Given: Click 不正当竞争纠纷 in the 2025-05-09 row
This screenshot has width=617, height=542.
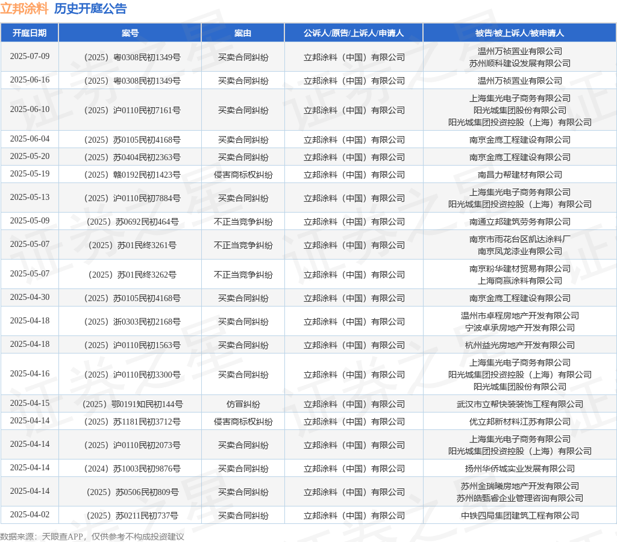Looking at the screenshot, I should coord(243,222).
